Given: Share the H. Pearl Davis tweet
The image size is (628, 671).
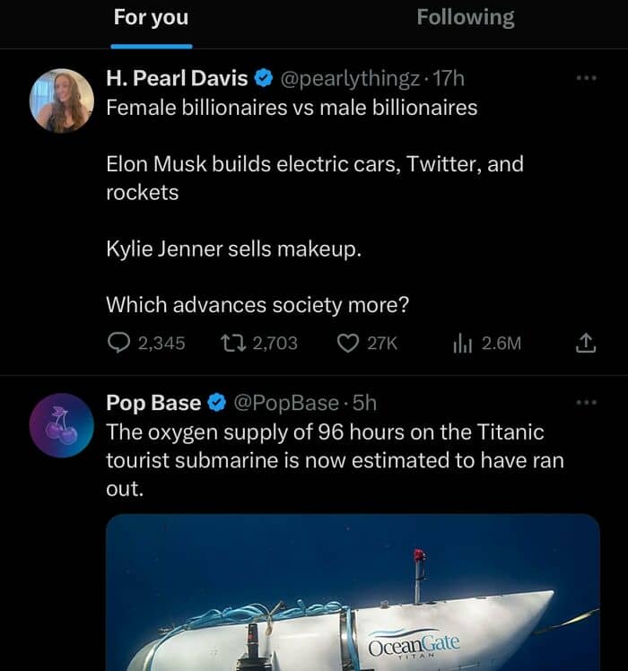Looking at the screenshot, I should (x=585, y=343).
